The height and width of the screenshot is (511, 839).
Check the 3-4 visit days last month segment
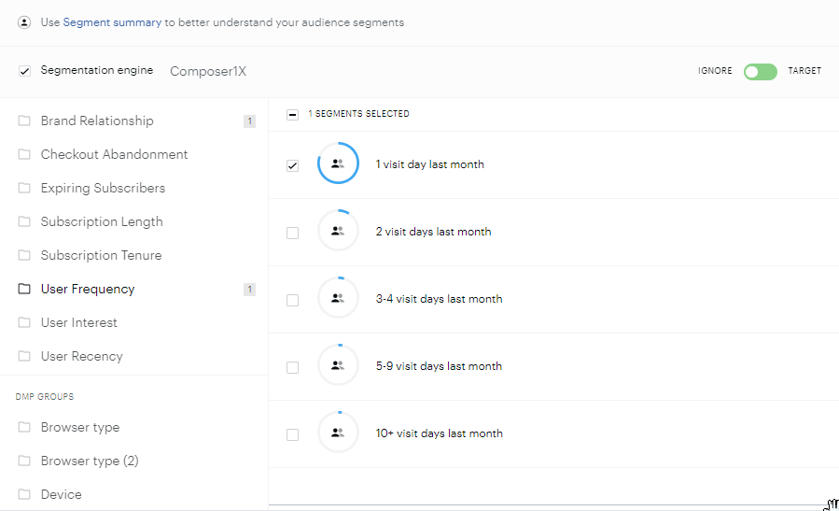[292, 300]
